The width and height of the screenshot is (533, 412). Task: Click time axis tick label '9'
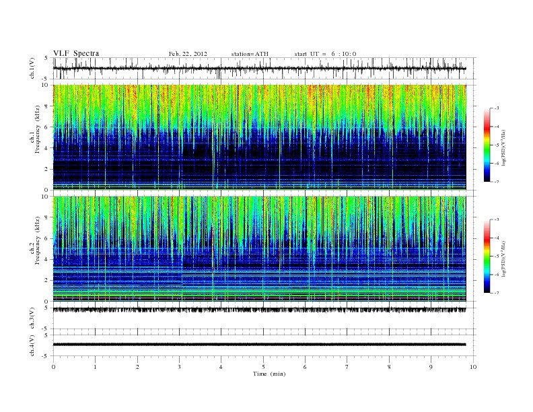coord(431,367)
